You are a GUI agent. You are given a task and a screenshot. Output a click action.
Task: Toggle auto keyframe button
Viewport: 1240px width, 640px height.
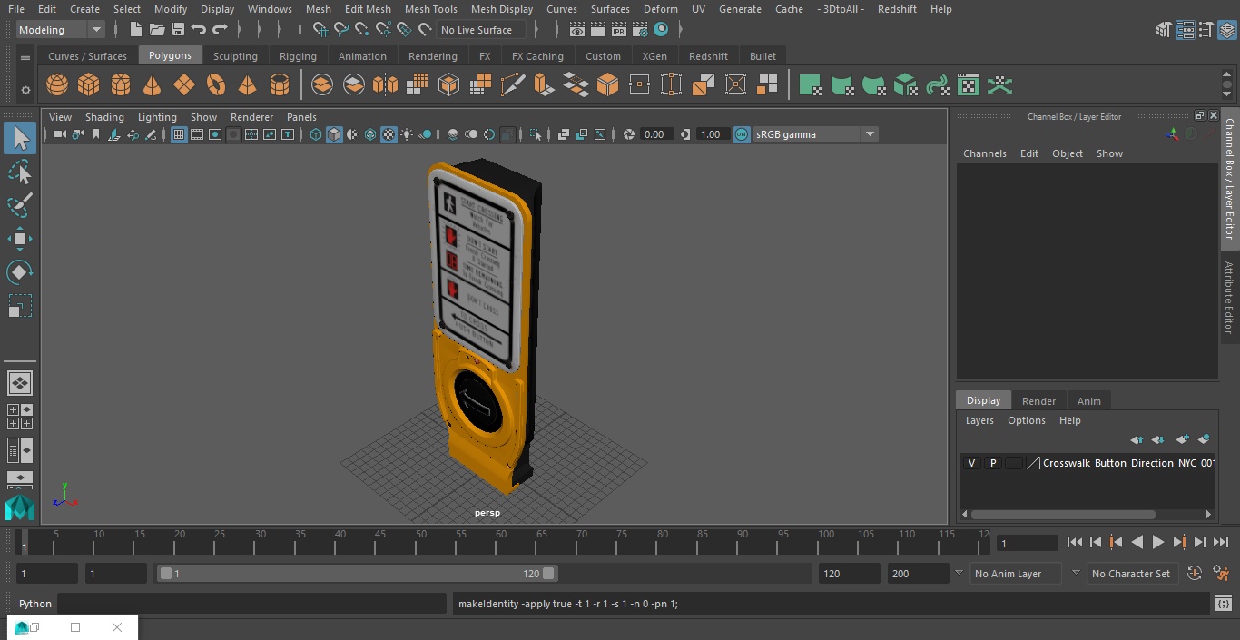(x=1195, y=574)
